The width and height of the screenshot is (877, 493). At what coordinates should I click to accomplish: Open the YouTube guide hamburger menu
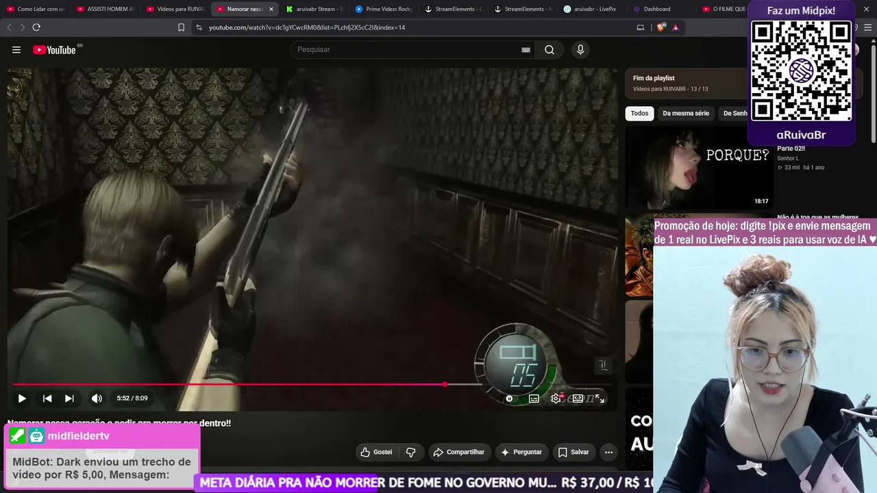click(x=16, y=49)
